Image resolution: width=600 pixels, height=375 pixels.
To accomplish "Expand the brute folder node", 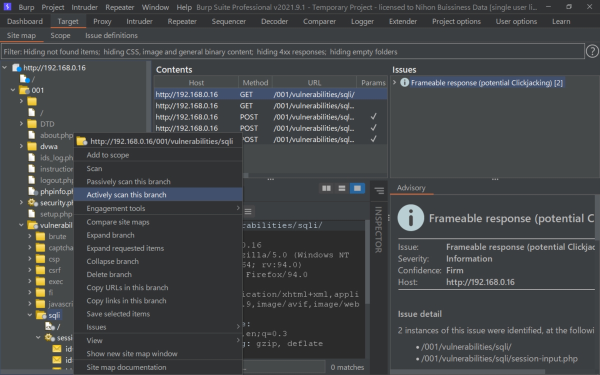I will click(30, 236).
